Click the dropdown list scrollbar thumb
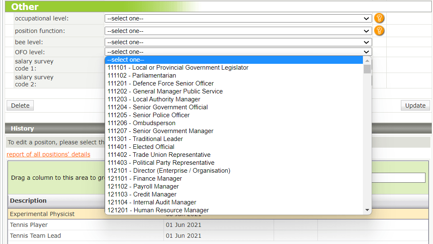Viewport: 433px width, 244px height. [x=367, y=69]
